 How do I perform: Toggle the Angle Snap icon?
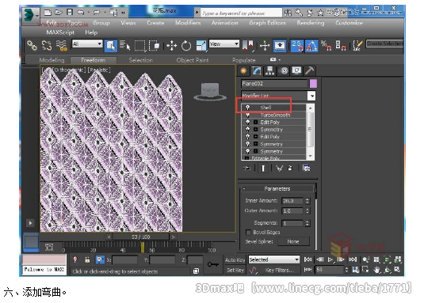point(311,45)
